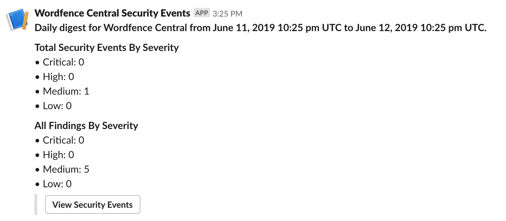This screenshot has height=221, width=506.
Task: Click the Daily digest summary line
Action: tap(260, 27)
